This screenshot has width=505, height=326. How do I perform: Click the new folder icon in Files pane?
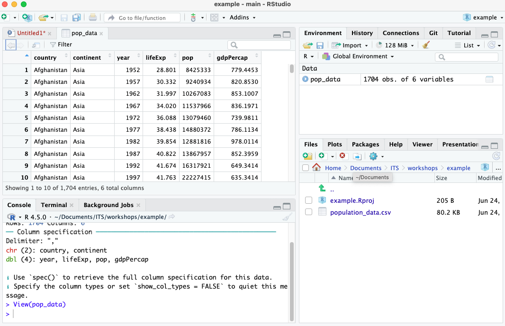click(307, 156)
